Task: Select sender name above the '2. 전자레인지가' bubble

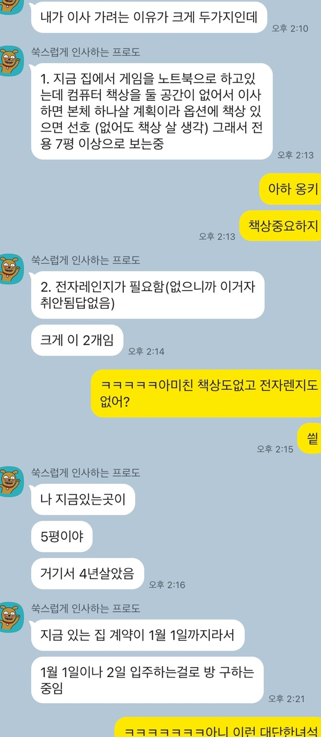Action: click(85, 260)
